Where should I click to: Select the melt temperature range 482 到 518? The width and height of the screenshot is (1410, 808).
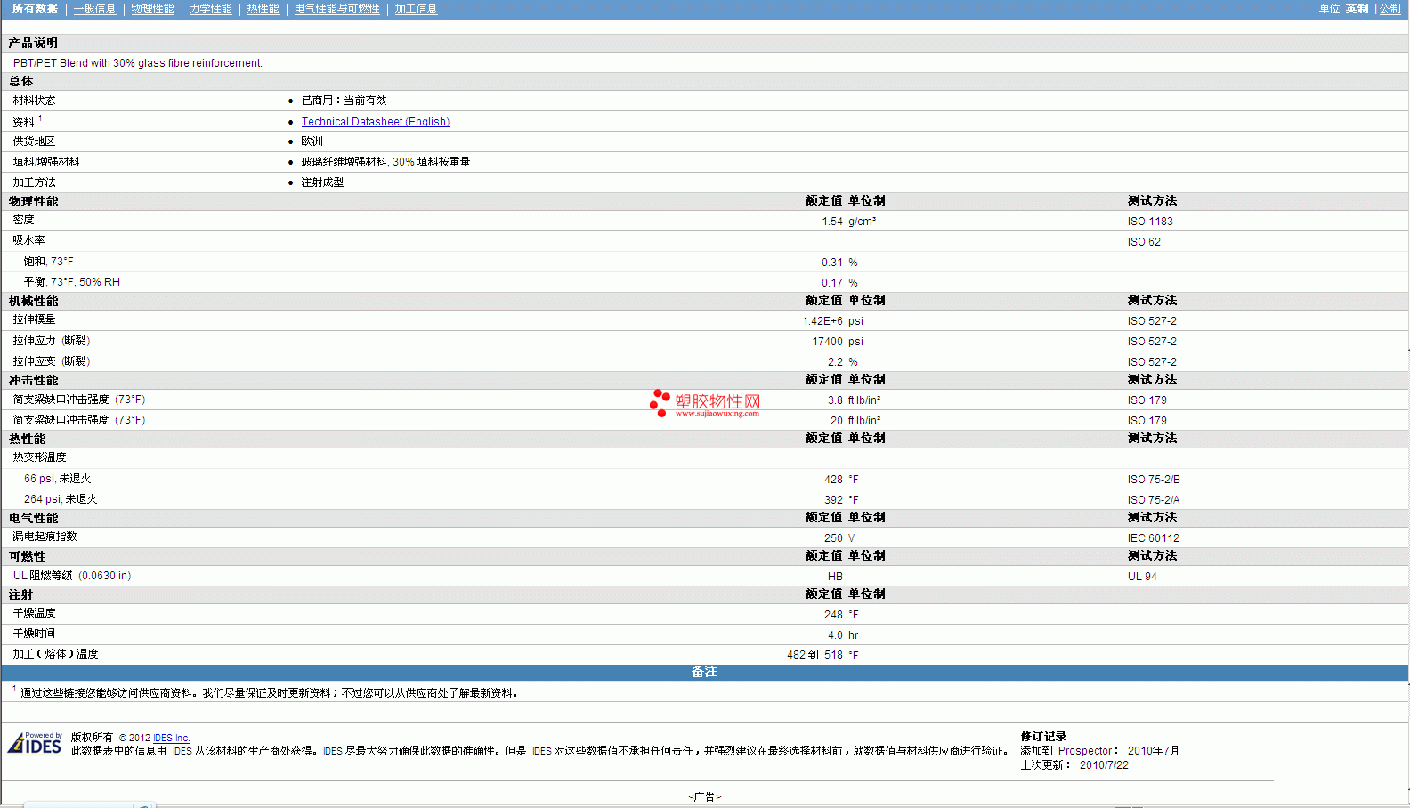tap(814, 655)
